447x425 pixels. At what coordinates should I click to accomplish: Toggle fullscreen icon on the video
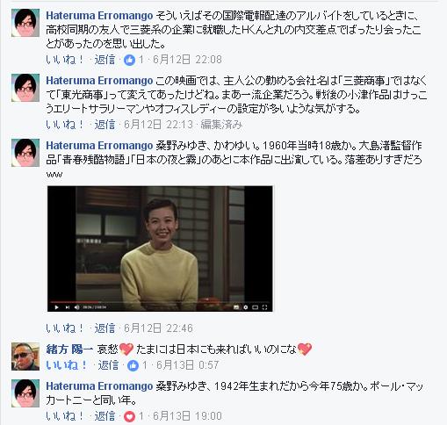click(264, 307)
